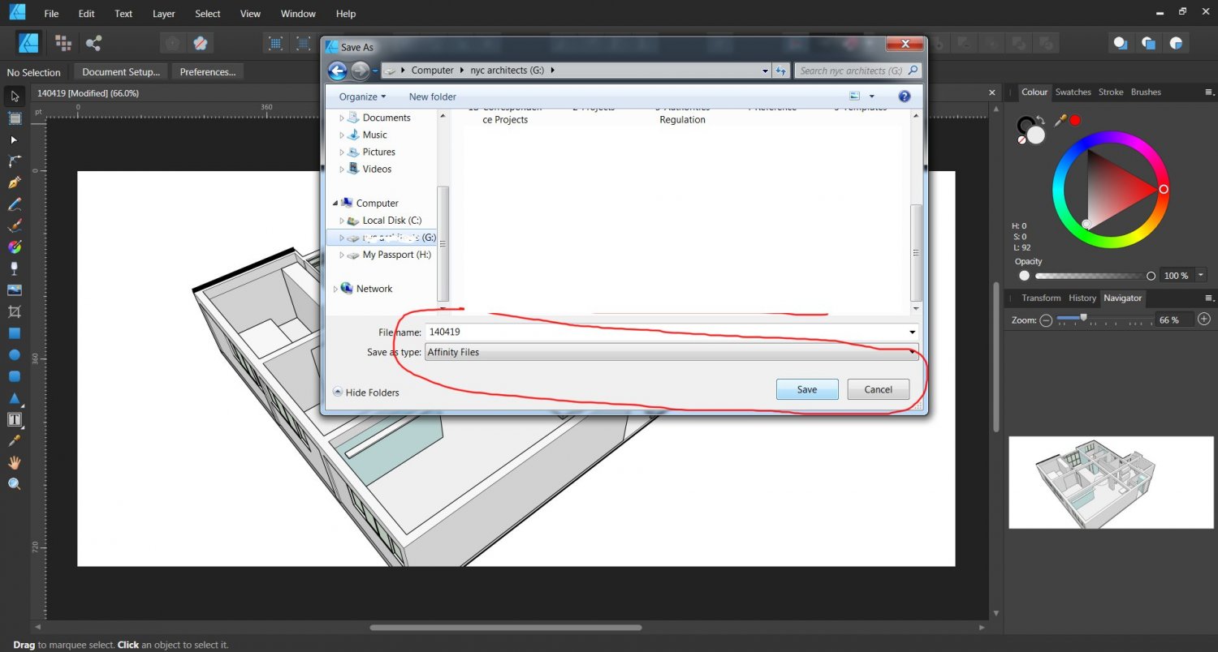The width and height of the screenshot is (1218, 652).
Task: Open the Help icon in Save As dialog
Action: 905,97
